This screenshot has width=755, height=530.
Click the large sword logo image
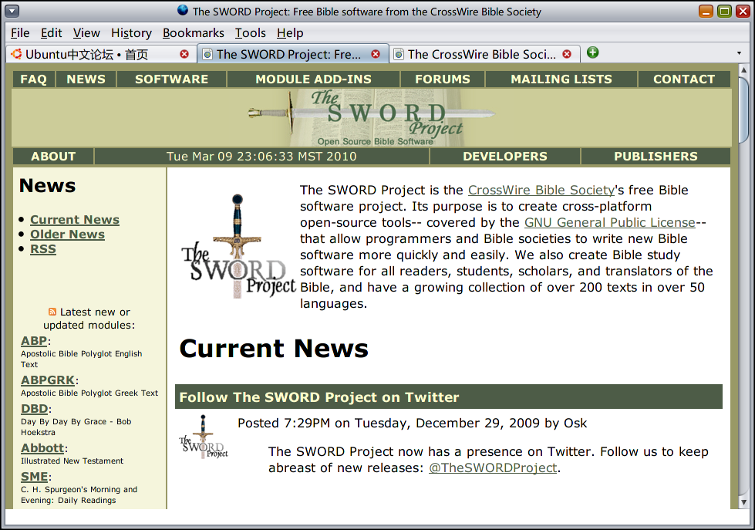pyautogui.click(x=238, y=246)
